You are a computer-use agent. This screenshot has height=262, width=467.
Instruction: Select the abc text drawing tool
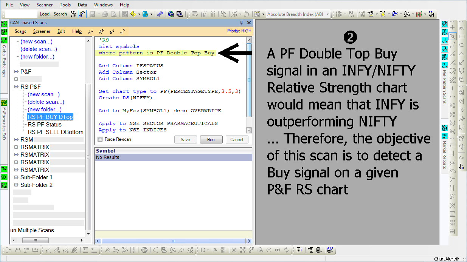(x=462, y=28)
